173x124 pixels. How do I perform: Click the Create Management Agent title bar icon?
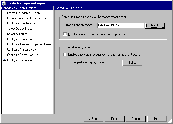pyautogui.click(x=3, y=3)
